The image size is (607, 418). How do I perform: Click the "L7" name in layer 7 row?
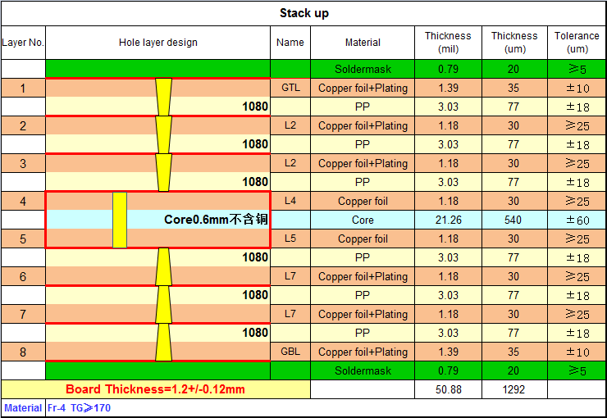point(290,314)
